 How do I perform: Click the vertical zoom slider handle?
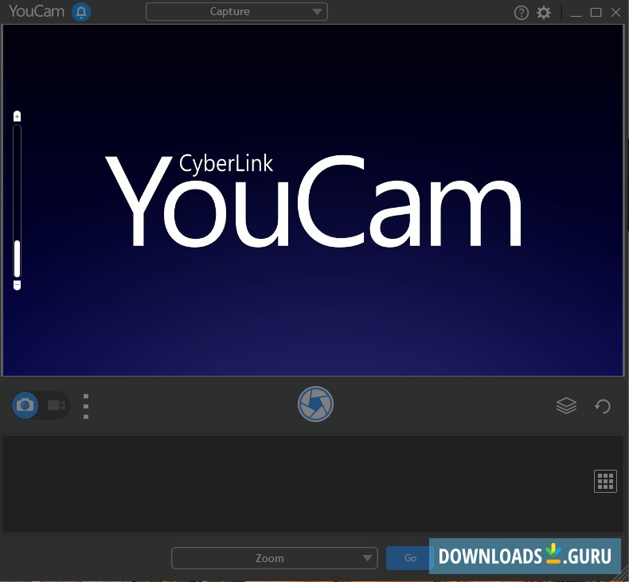pyautogui.click(x=17, y=259)
